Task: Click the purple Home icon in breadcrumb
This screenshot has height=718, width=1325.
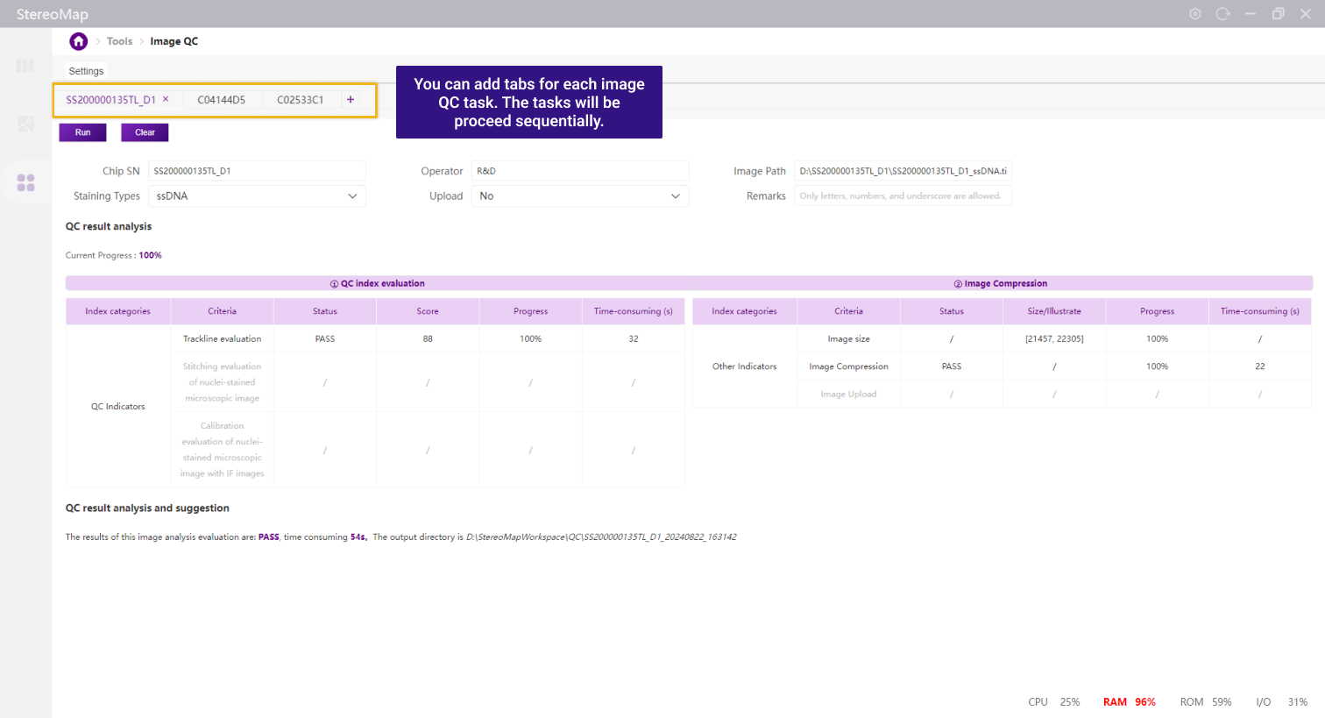Action: pyautogui.click(x=79, y=41)
